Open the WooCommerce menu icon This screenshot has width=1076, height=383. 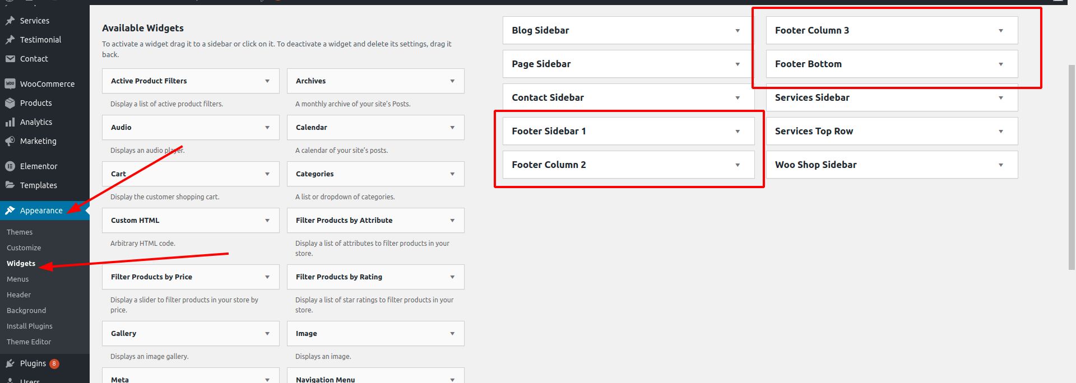coord(10,83)
